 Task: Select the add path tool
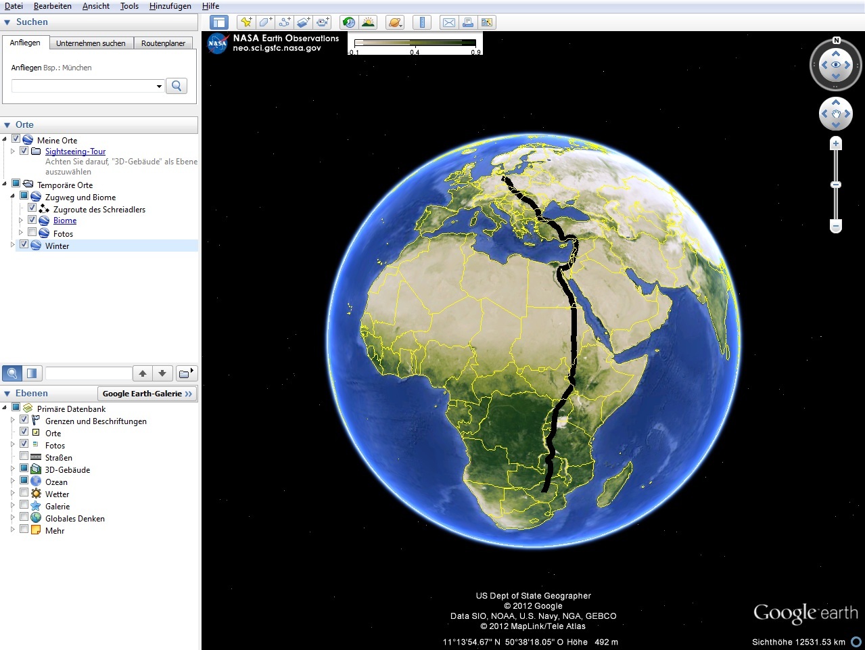pyautogui.click(x=285, y=22)
